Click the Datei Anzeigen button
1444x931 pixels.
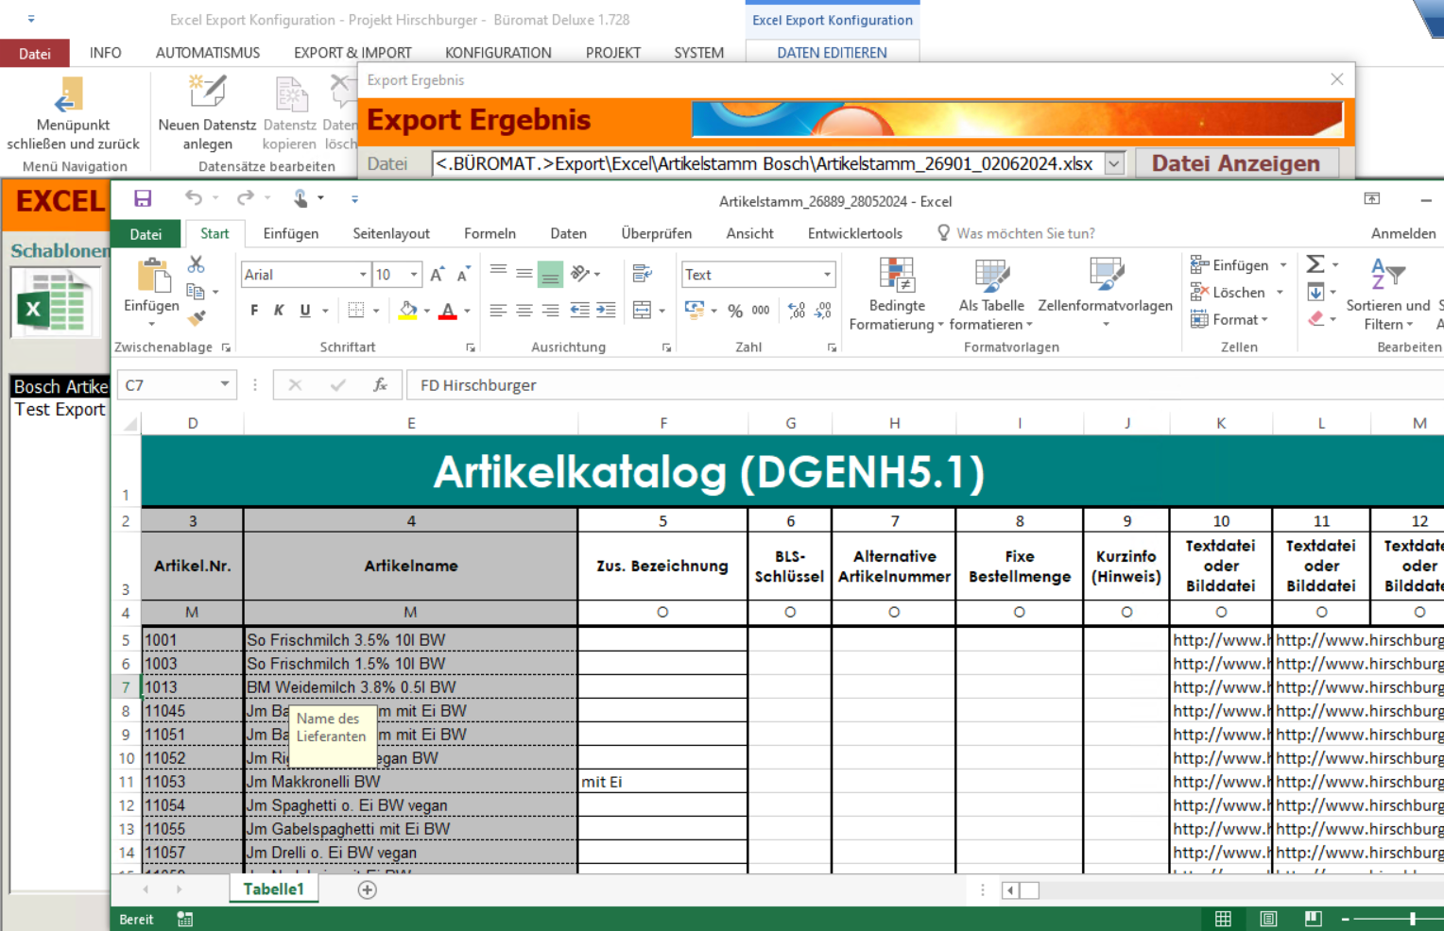click(1235, 163)
